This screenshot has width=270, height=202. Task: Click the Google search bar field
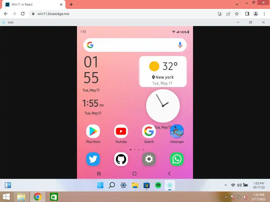135,45
